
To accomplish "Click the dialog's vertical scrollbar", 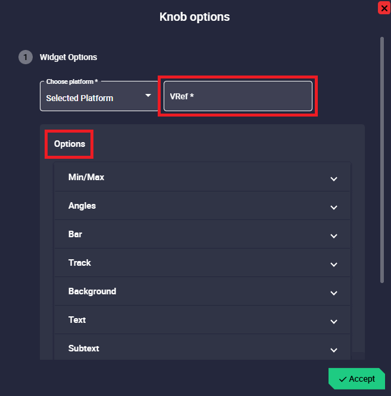I will 382,161.
